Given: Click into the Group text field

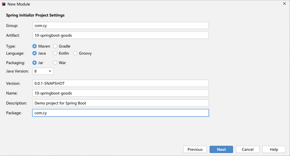Looking at the screenshot, I should (120, 25).
